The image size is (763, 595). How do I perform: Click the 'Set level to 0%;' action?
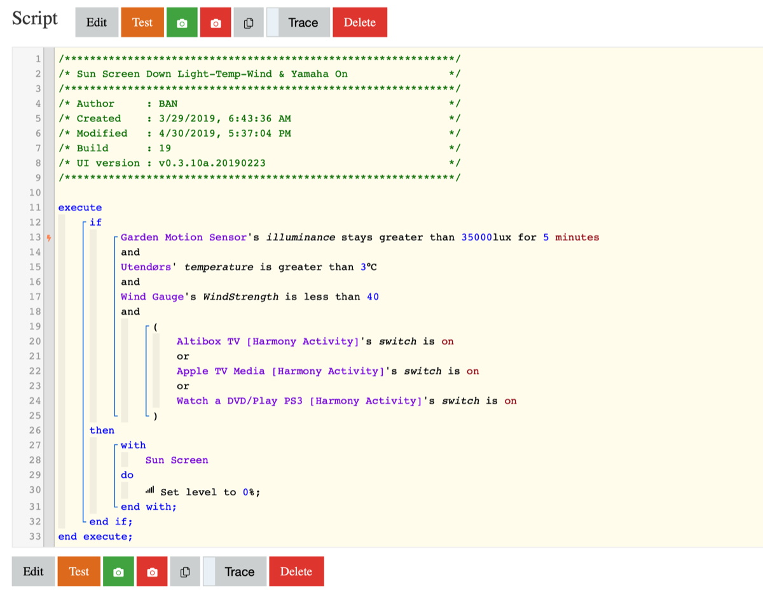tap(210, 492)
